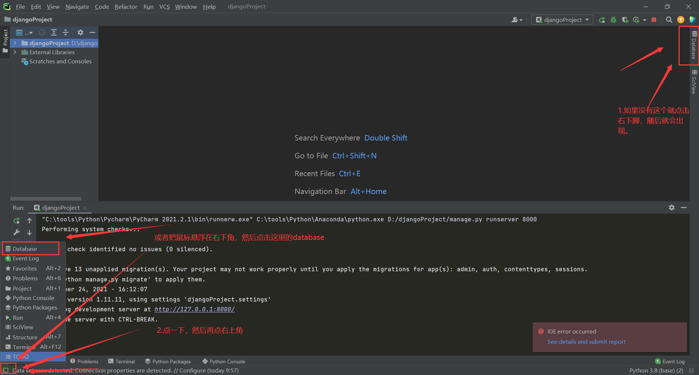Click the orange IDE update icon
Image resolution: width=699 pixels, height=375 pixels.
[680, 20]
